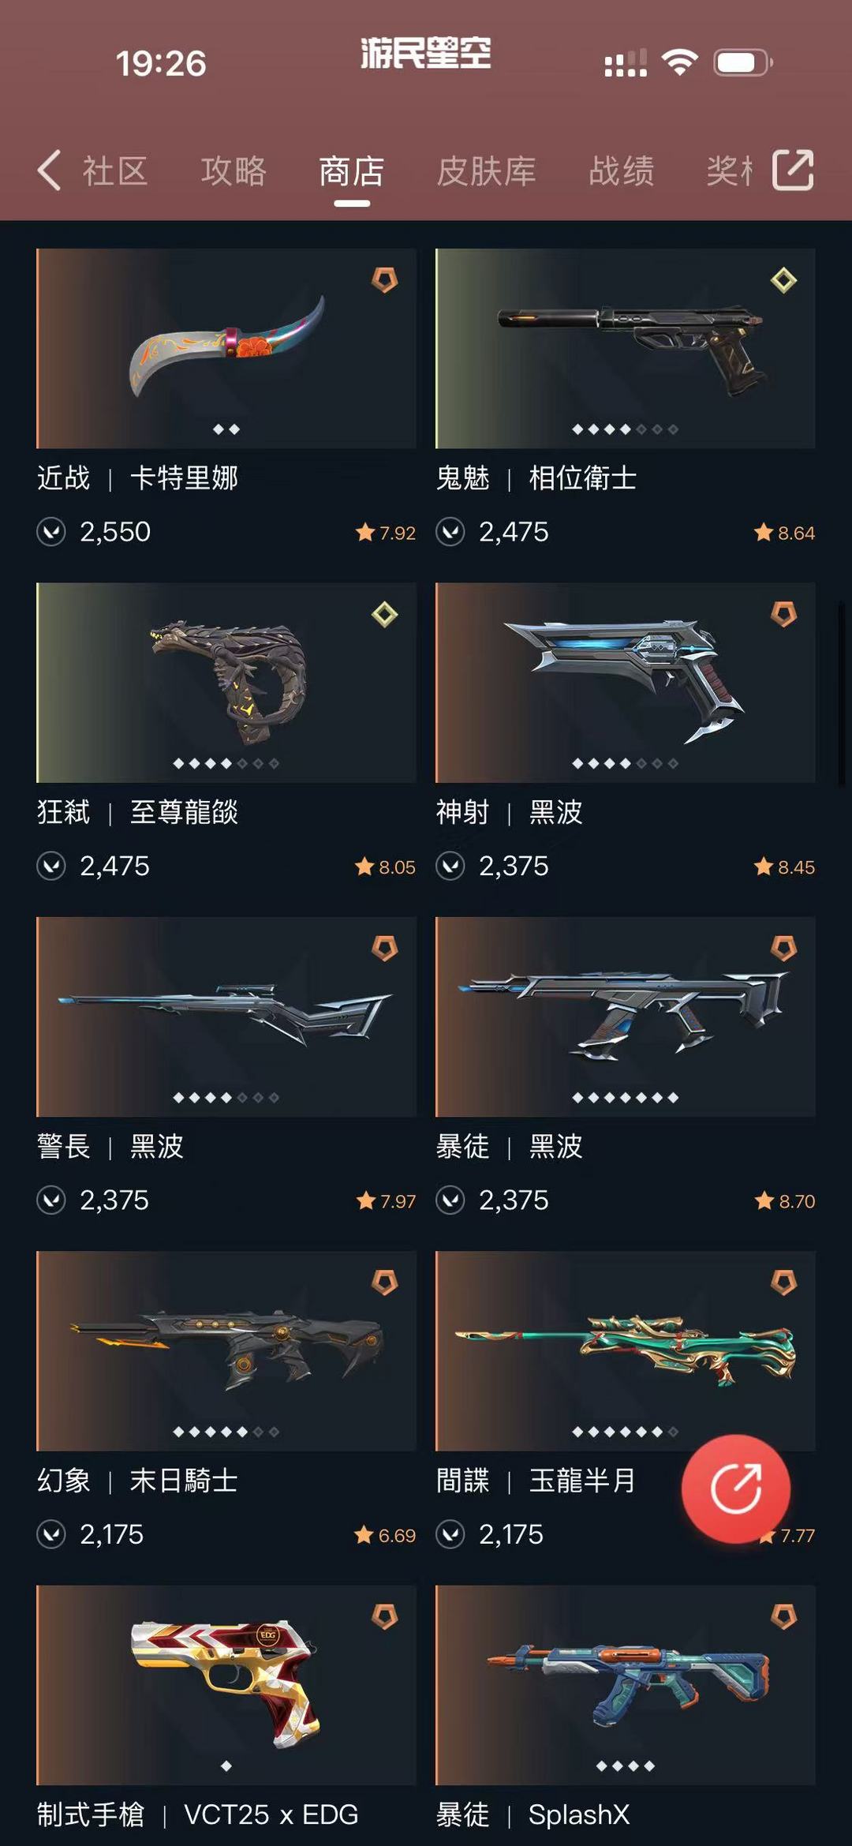Open the 皮肤库 tab
This screenshot has width=852, height=1846.
tap(487, 170)
